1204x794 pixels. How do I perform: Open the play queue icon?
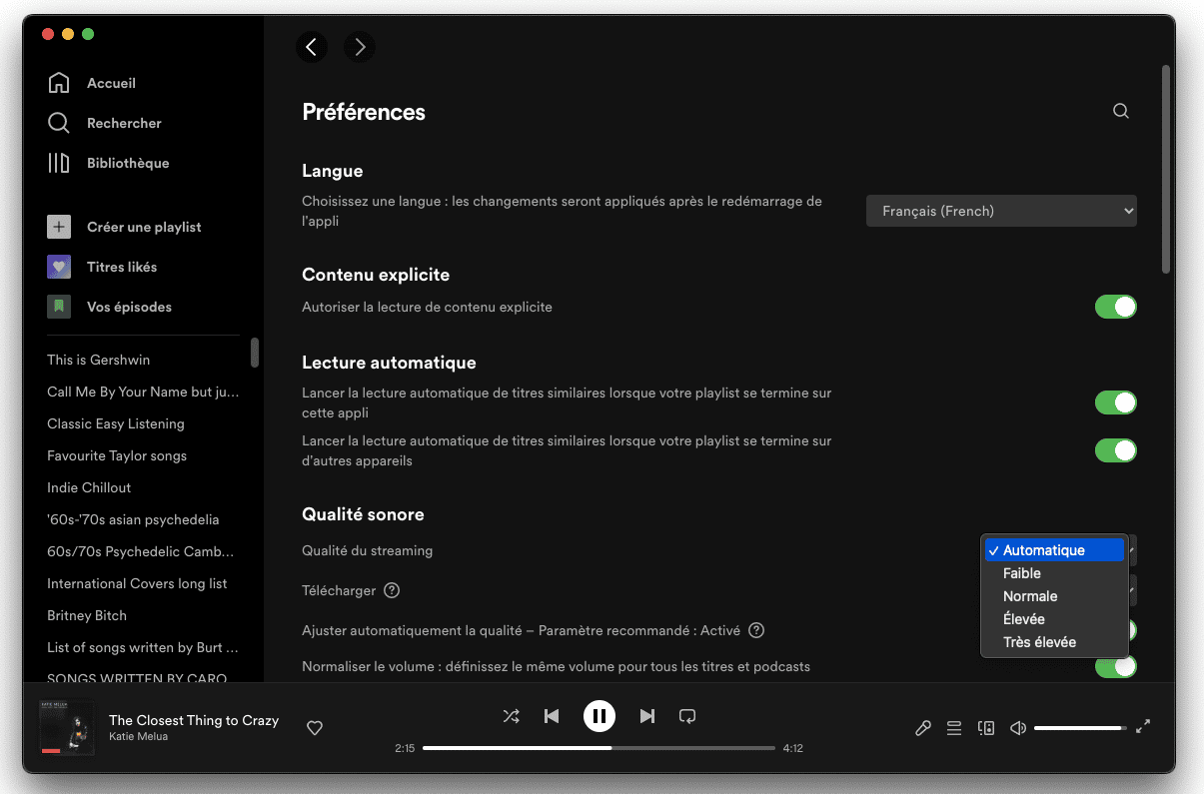[x=954, y=728]
